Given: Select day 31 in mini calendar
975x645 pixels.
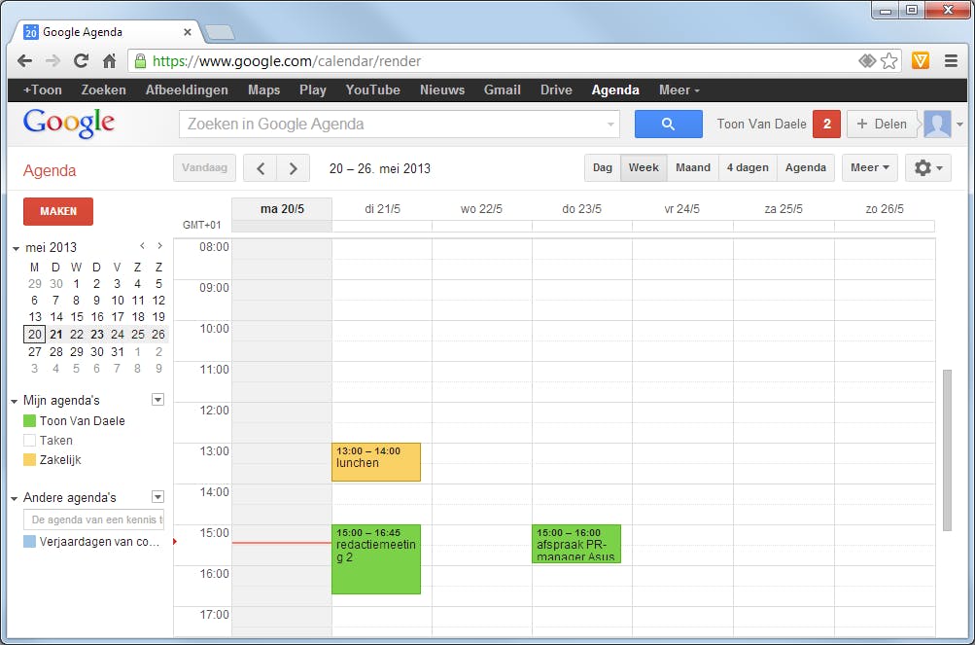Looking at the screenshot, I should coord(118,351).
